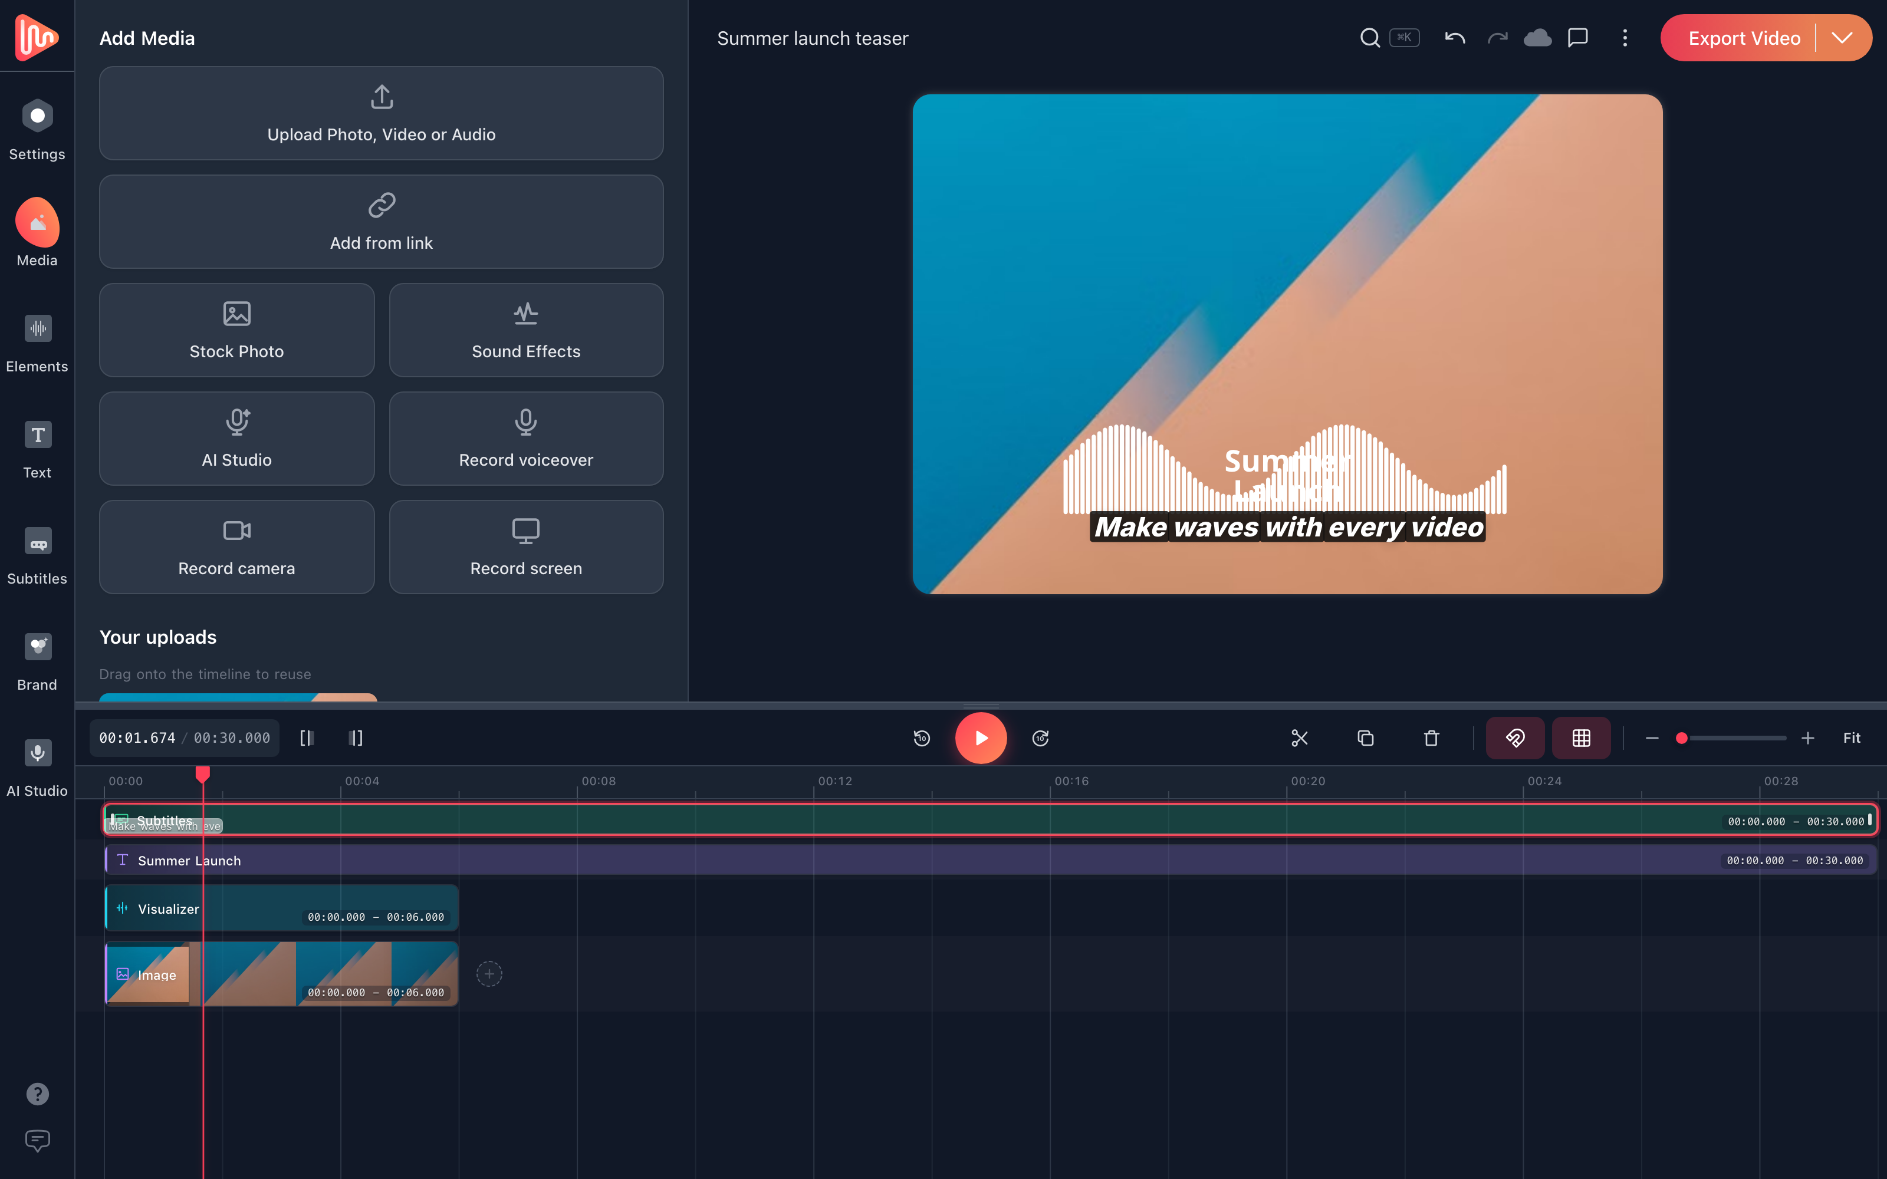Open the help question mark icon

pyautogui.click(x=37, y=1094)
